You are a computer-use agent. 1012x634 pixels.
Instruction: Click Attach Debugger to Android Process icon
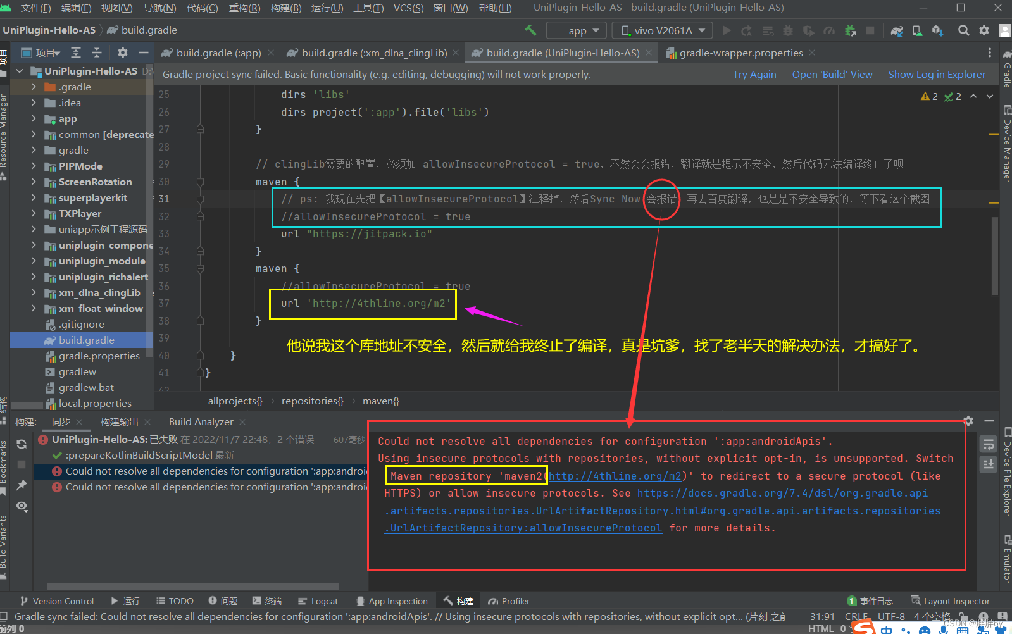[x=851, y=30]
